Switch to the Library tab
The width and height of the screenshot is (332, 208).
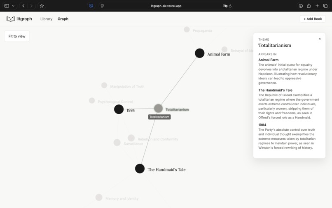(x=47, y=19)
